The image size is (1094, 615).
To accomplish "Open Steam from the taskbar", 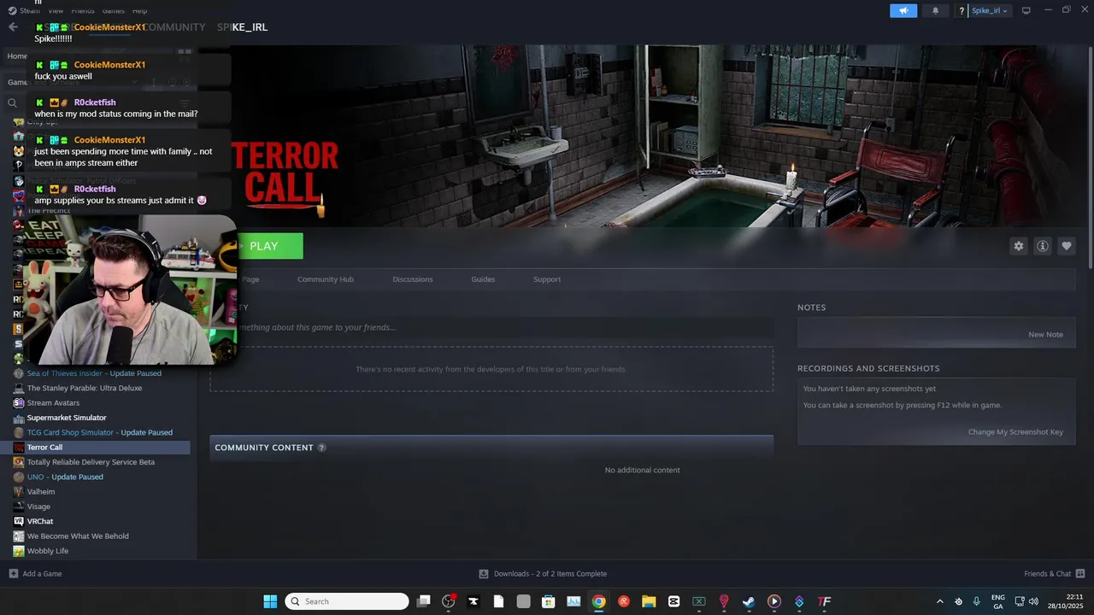I will tap(749, 601).
